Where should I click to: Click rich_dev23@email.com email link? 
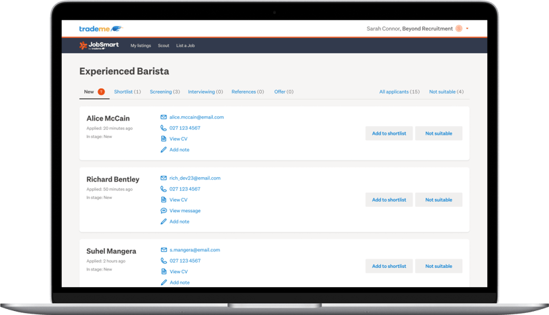(x=195, y=178)
